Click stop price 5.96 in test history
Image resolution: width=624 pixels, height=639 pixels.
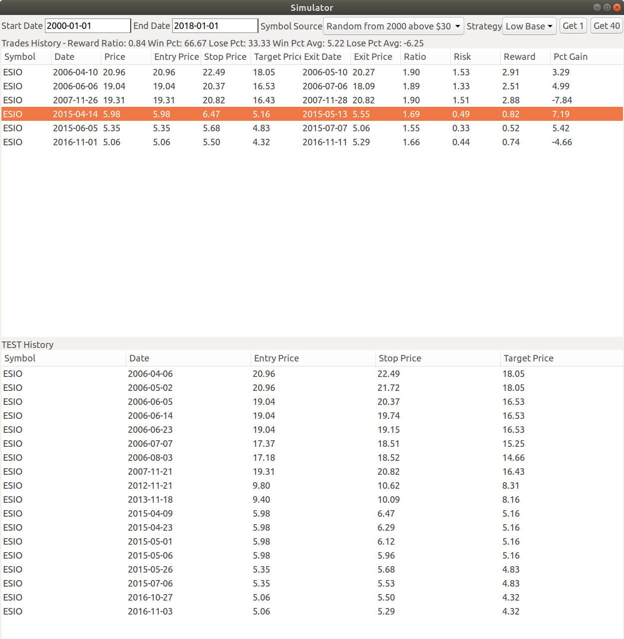click(386, 556)
